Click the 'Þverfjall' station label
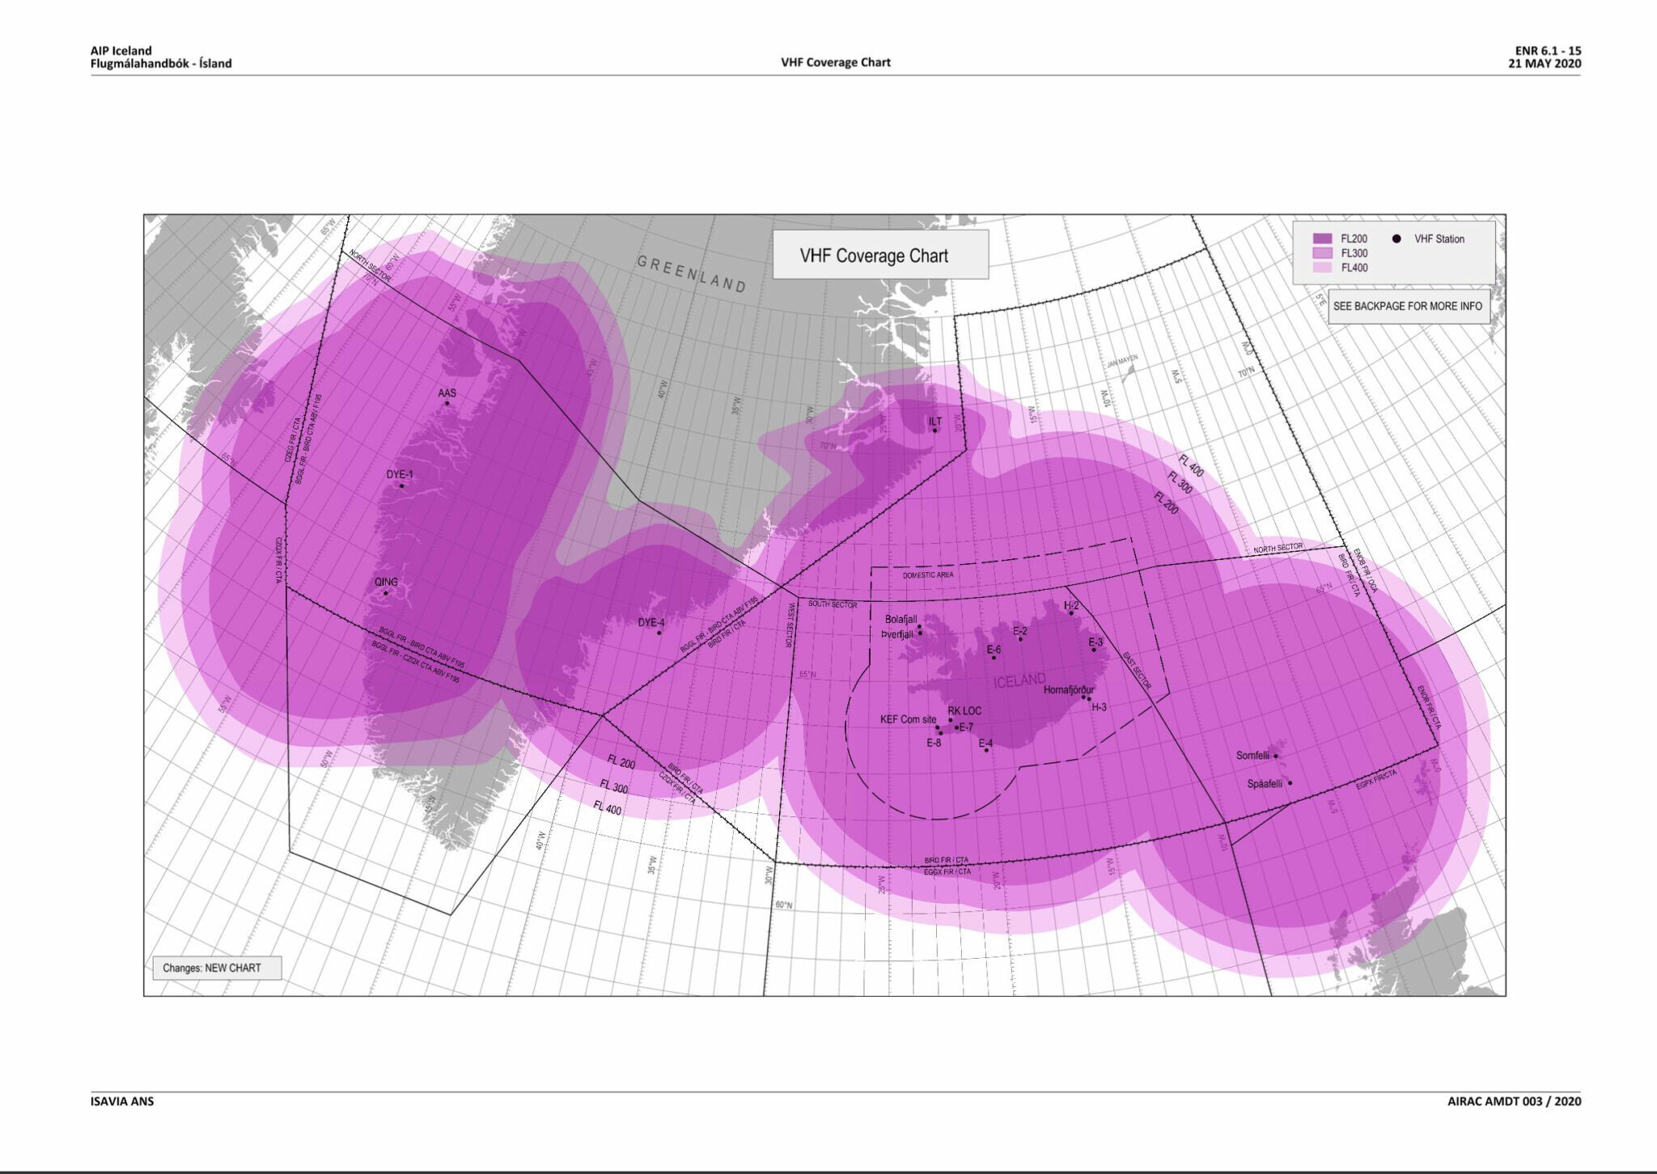 pos(897,634)
